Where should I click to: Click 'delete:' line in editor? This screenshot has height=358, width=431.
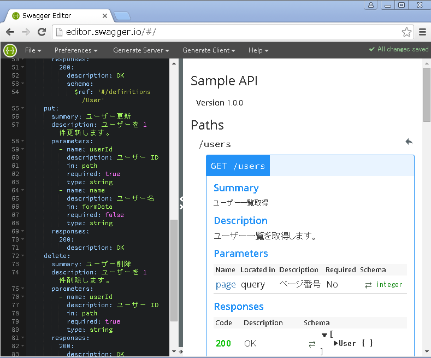click(57, 256)
